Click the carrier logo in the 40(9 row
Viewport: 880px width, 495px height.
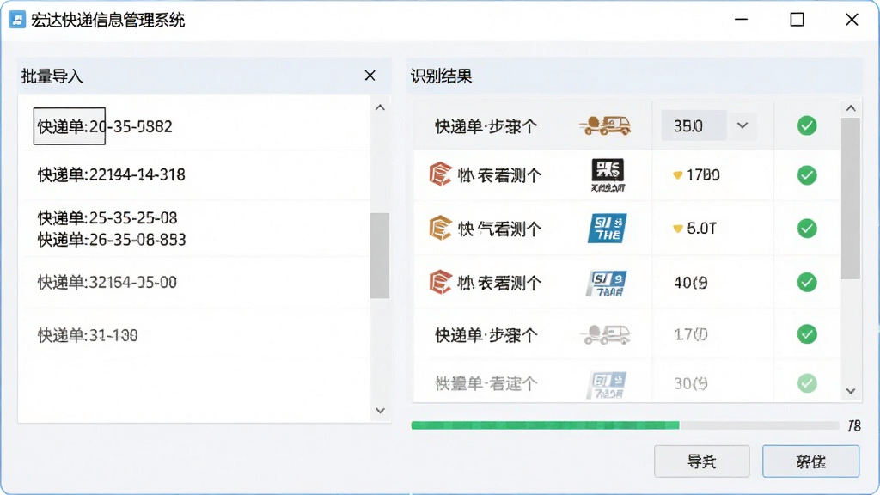[x=606, y=282]
